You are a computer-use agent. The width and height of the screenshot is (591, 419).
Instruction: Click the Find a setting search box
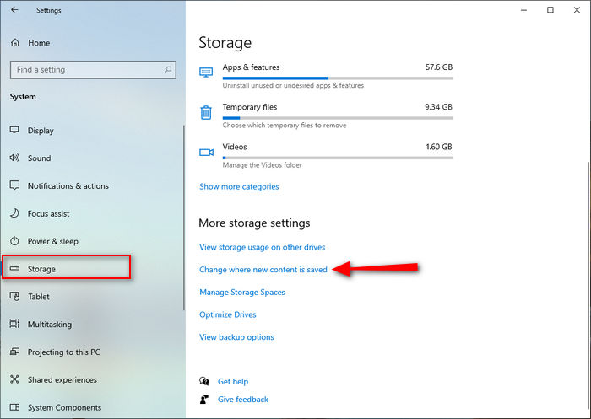tap(93, 70)
